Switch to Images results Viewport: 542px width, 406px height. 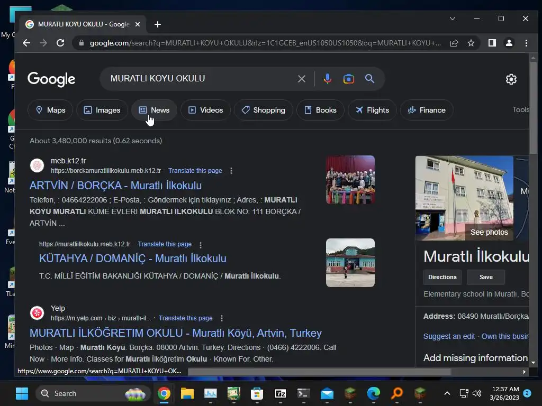coord(102,110)
